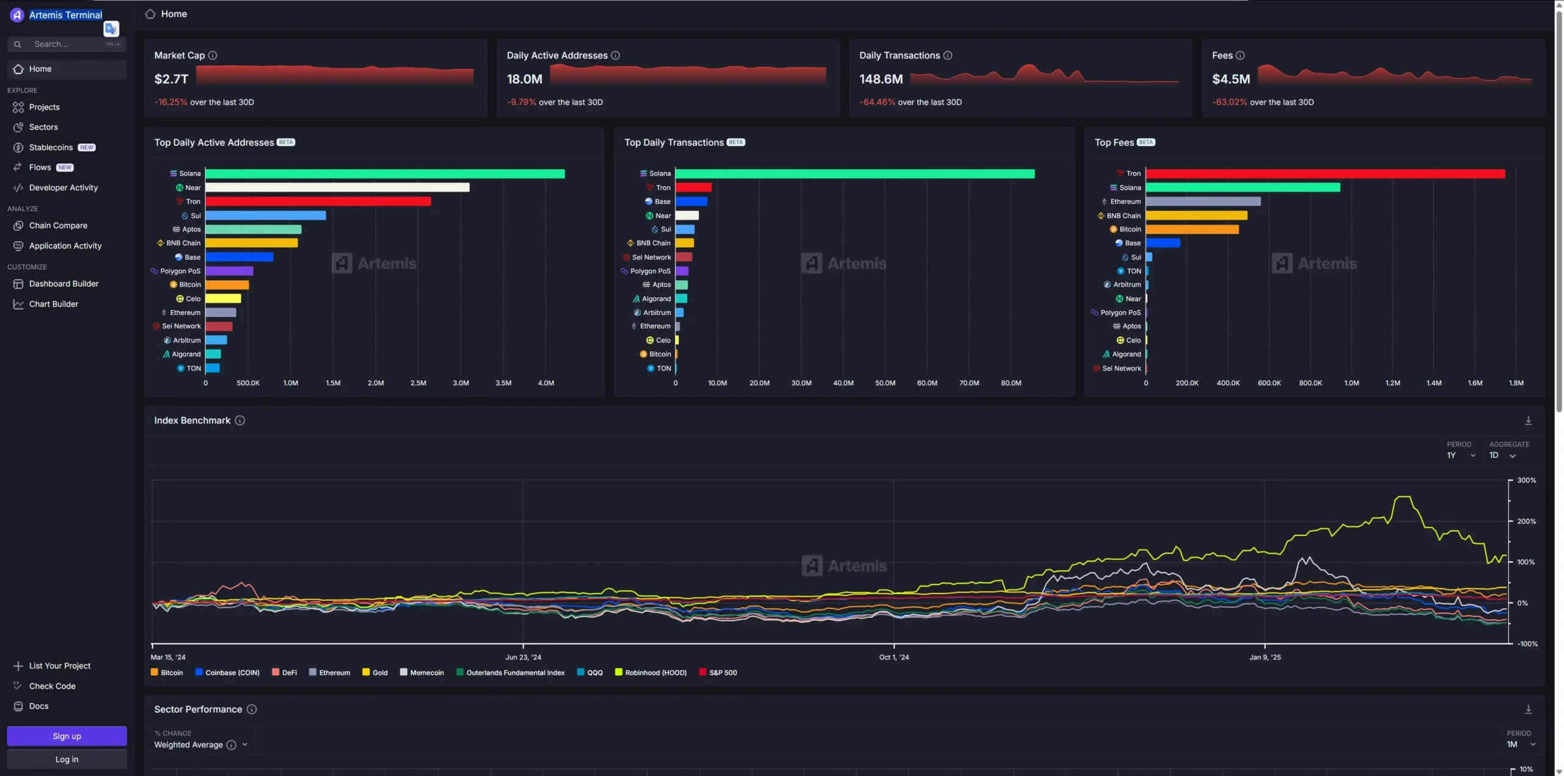The image size is (1564, 776).
Task: Open Aggregate 1D dropdown
Action: pyautogui.click(x=1503, y=455)
